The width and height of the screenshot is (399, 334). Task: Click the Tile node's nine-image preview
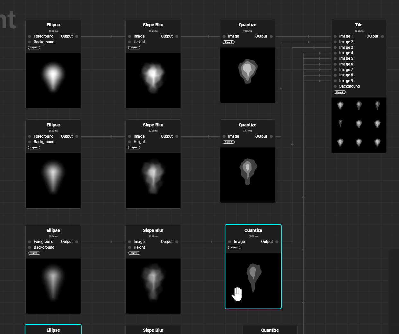[359, 125]
